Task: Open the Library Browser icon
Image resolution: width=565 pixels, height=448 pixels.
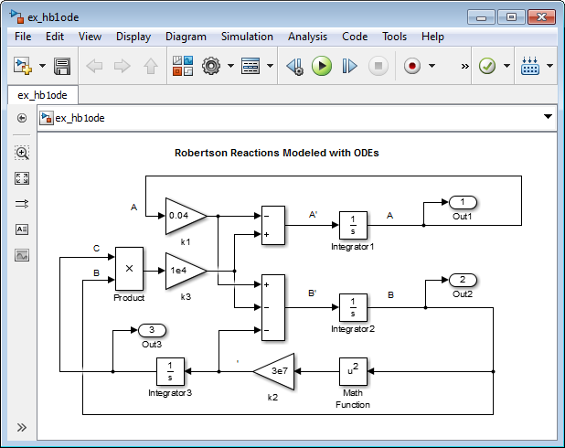Action: coord(183,66)
